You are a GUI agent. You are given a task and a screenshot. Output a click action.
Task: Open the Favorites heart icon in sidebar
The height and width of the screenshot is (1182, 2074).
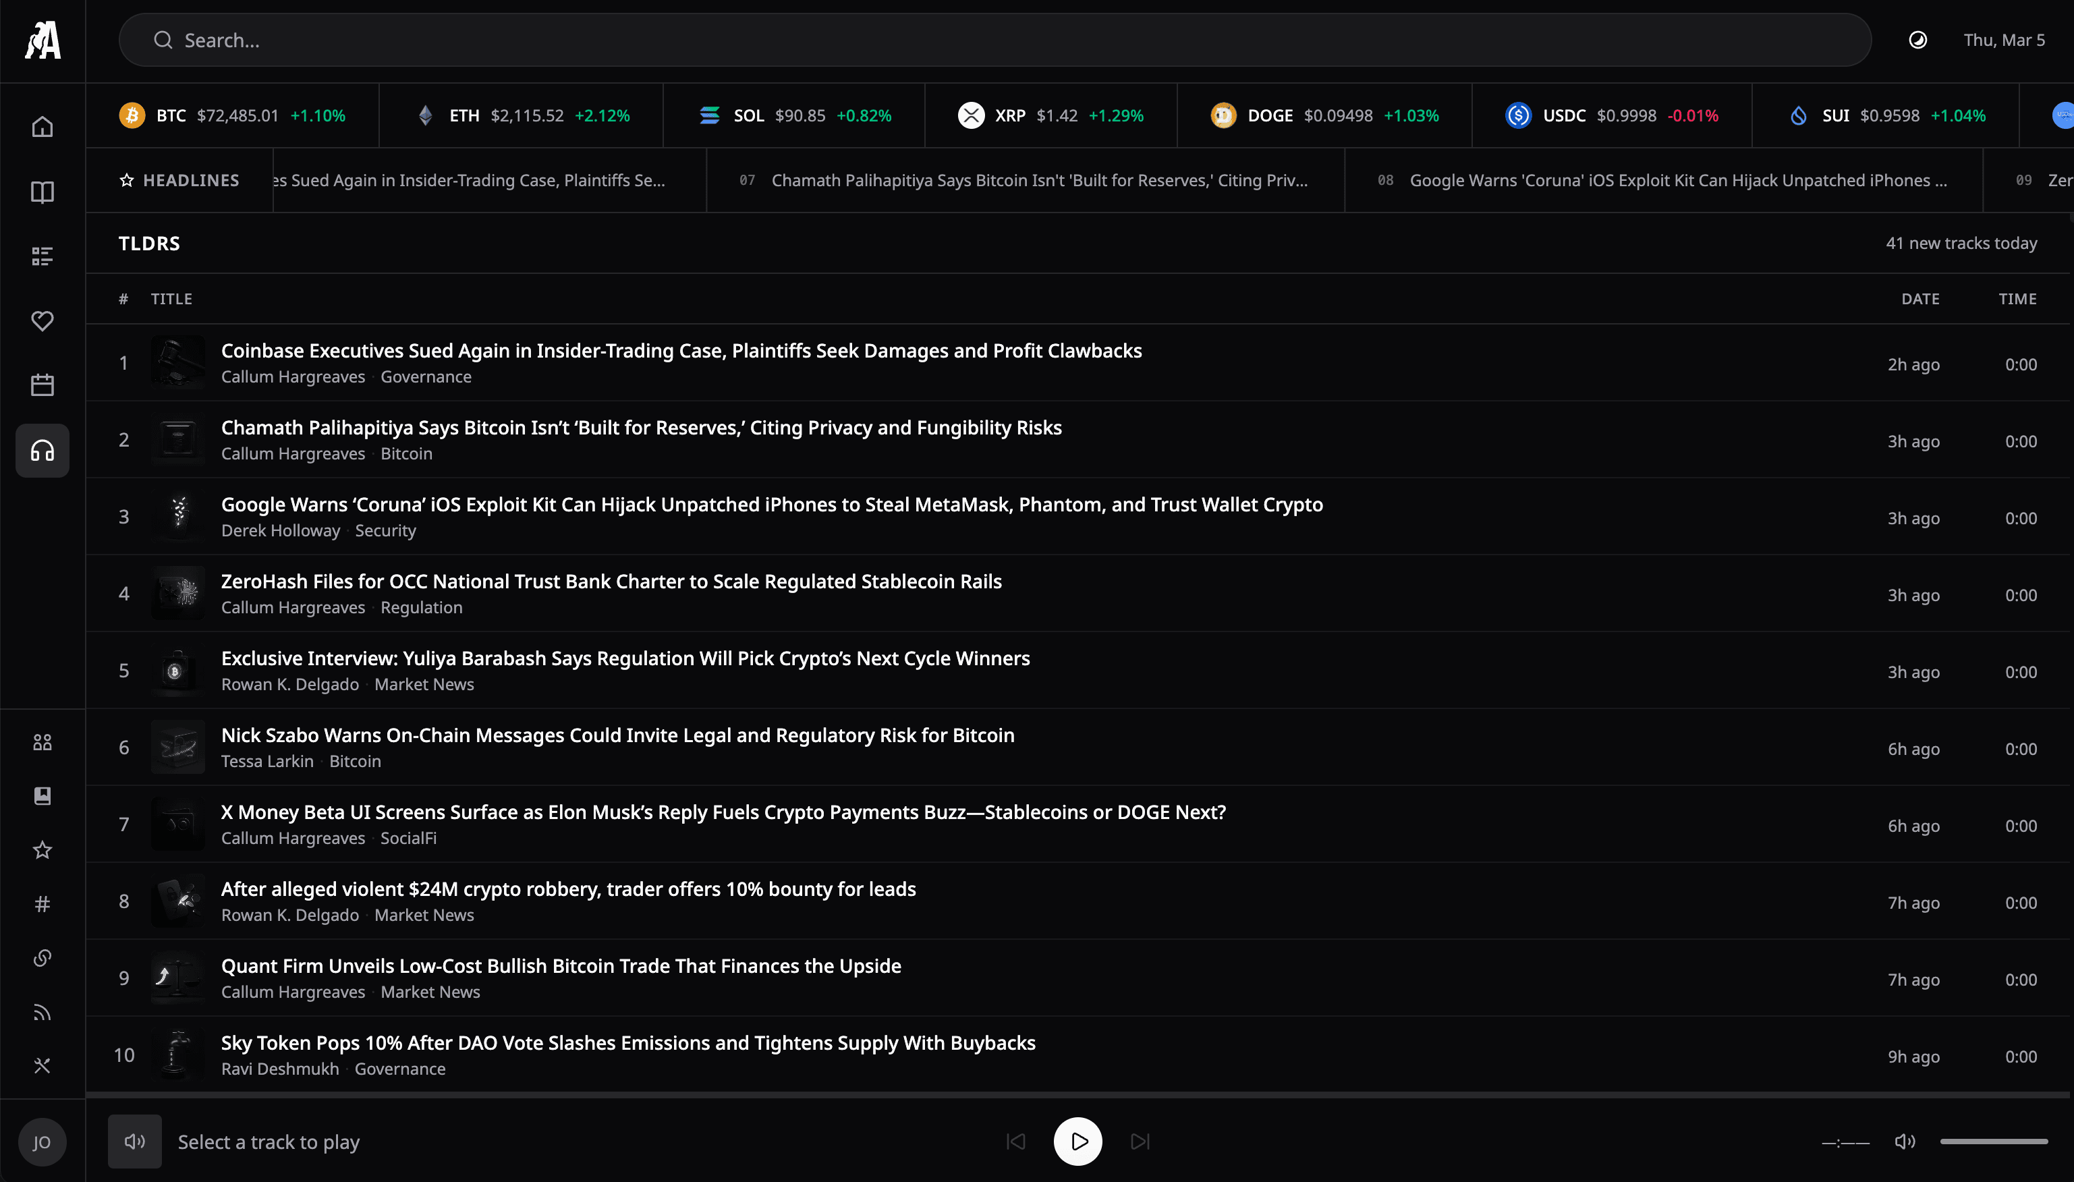(x=41, y=322)
